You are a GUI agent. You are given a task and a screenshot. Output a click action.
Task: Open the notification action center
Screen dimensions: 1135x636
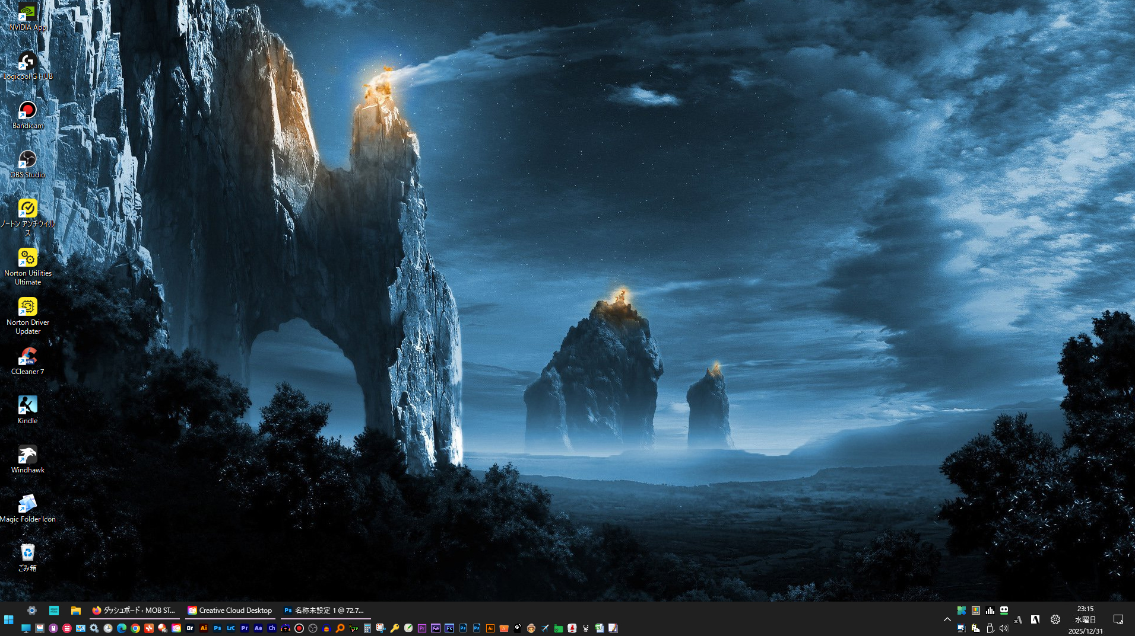(1118, 619)
